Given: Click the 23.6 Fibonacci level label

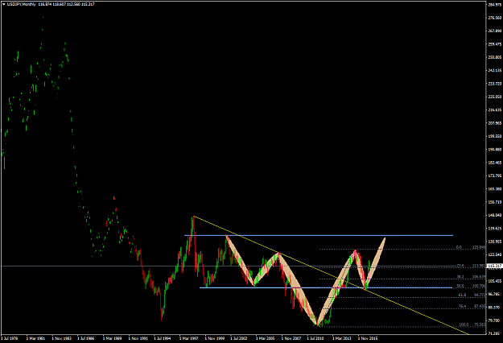Looking at the screenshot, I should point(460,266).
